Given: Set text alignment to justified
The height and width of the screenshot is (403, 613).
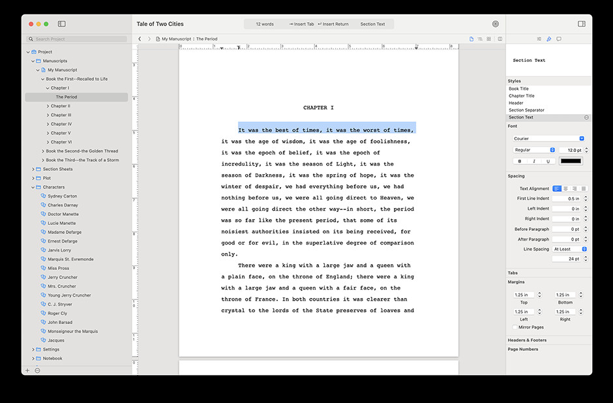Looking at the screenshot, I should [584, 188].
